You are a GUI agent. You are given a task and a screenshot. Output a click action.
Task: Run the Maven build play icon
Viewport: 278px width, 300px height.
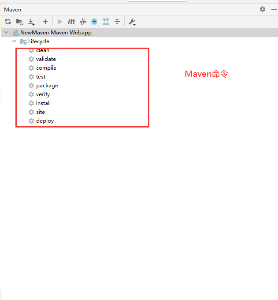pyautogui.click(x=60, y=22)
